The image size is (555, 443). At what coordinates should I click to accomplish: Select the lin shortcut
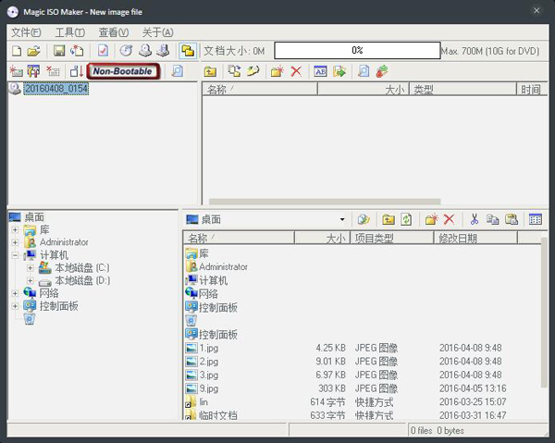pos(203,402)
